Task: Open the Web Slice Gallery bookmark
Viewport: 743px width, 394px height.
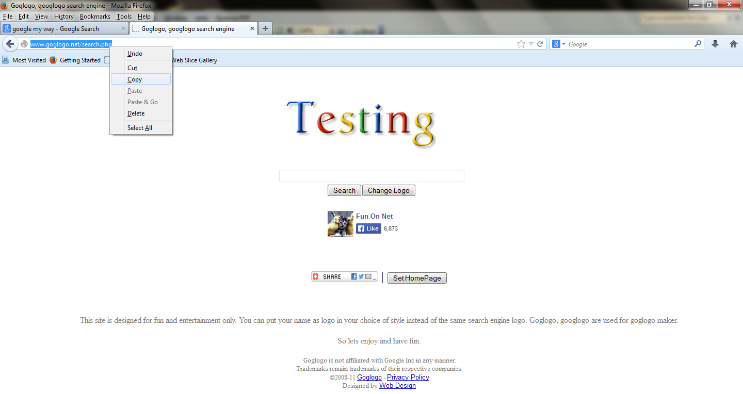Action: click(x=194, y=60)
